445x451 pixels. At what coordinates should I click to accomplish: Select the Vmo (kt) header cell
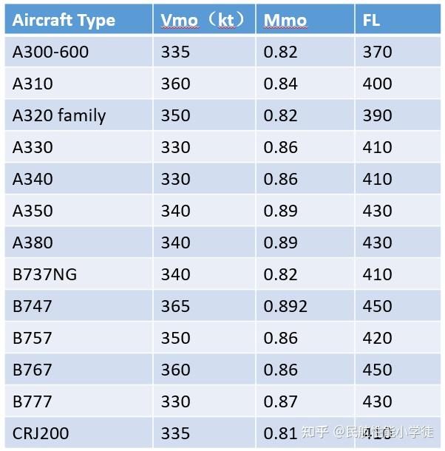202,21
